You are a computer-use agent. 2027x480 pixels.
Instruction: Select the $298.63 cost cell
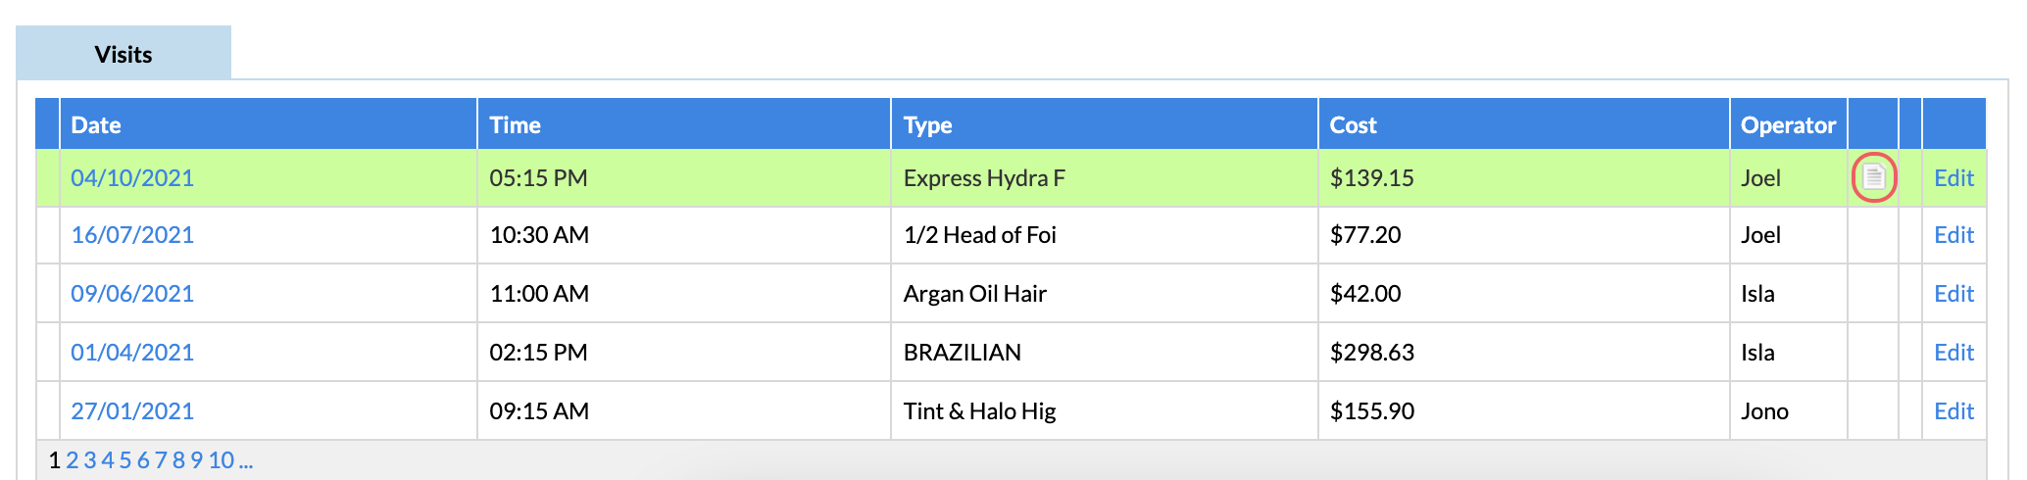(x=1524, y=353)
